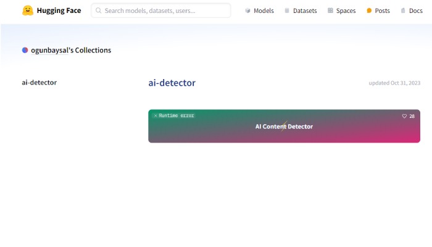Click the Hugging Face emoji logo
Viewport: 432px width, 247px height.
(28, 10)
